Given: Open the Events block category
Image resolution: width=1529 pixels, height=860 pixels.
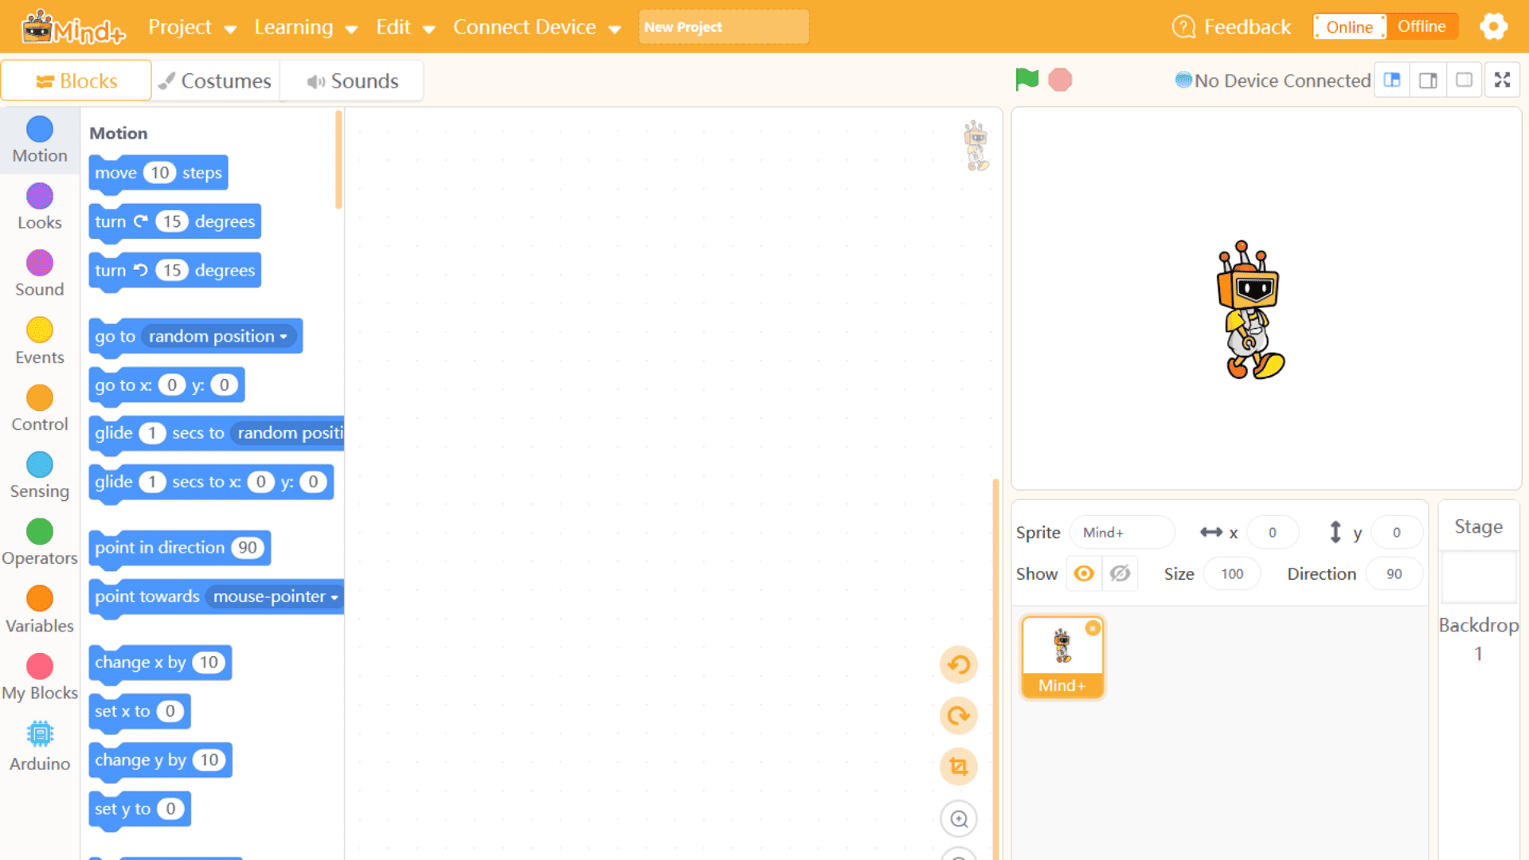Looking at the screenshot, I should pos(40,342).
